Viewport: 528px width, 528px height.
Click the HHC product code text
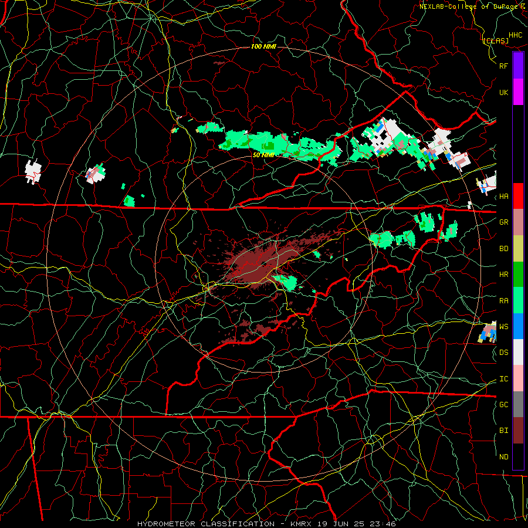(515, 35)
